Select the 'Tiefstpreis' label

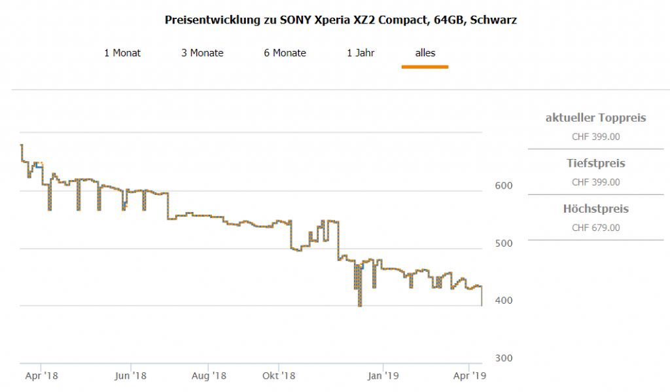595,164
